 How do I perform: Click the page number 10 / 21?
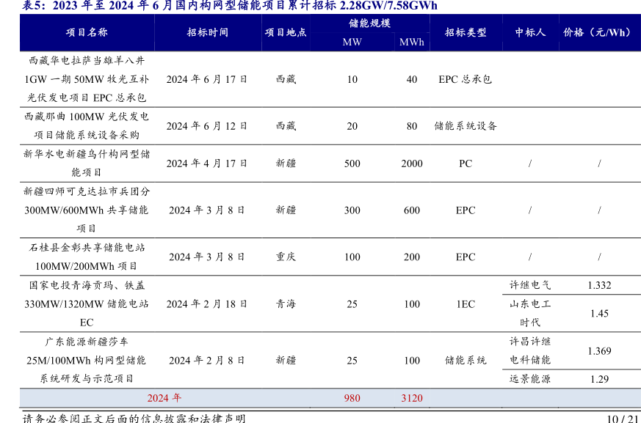(623, 418)
